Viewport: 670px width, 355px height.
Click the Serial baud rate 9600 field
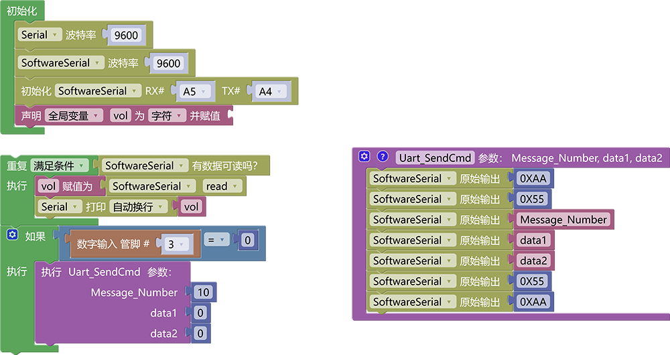click(126, 35)
